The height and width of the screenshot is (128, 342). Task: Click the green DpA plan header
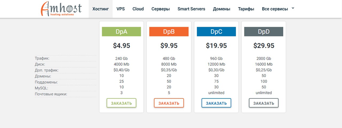pos(121,32)
